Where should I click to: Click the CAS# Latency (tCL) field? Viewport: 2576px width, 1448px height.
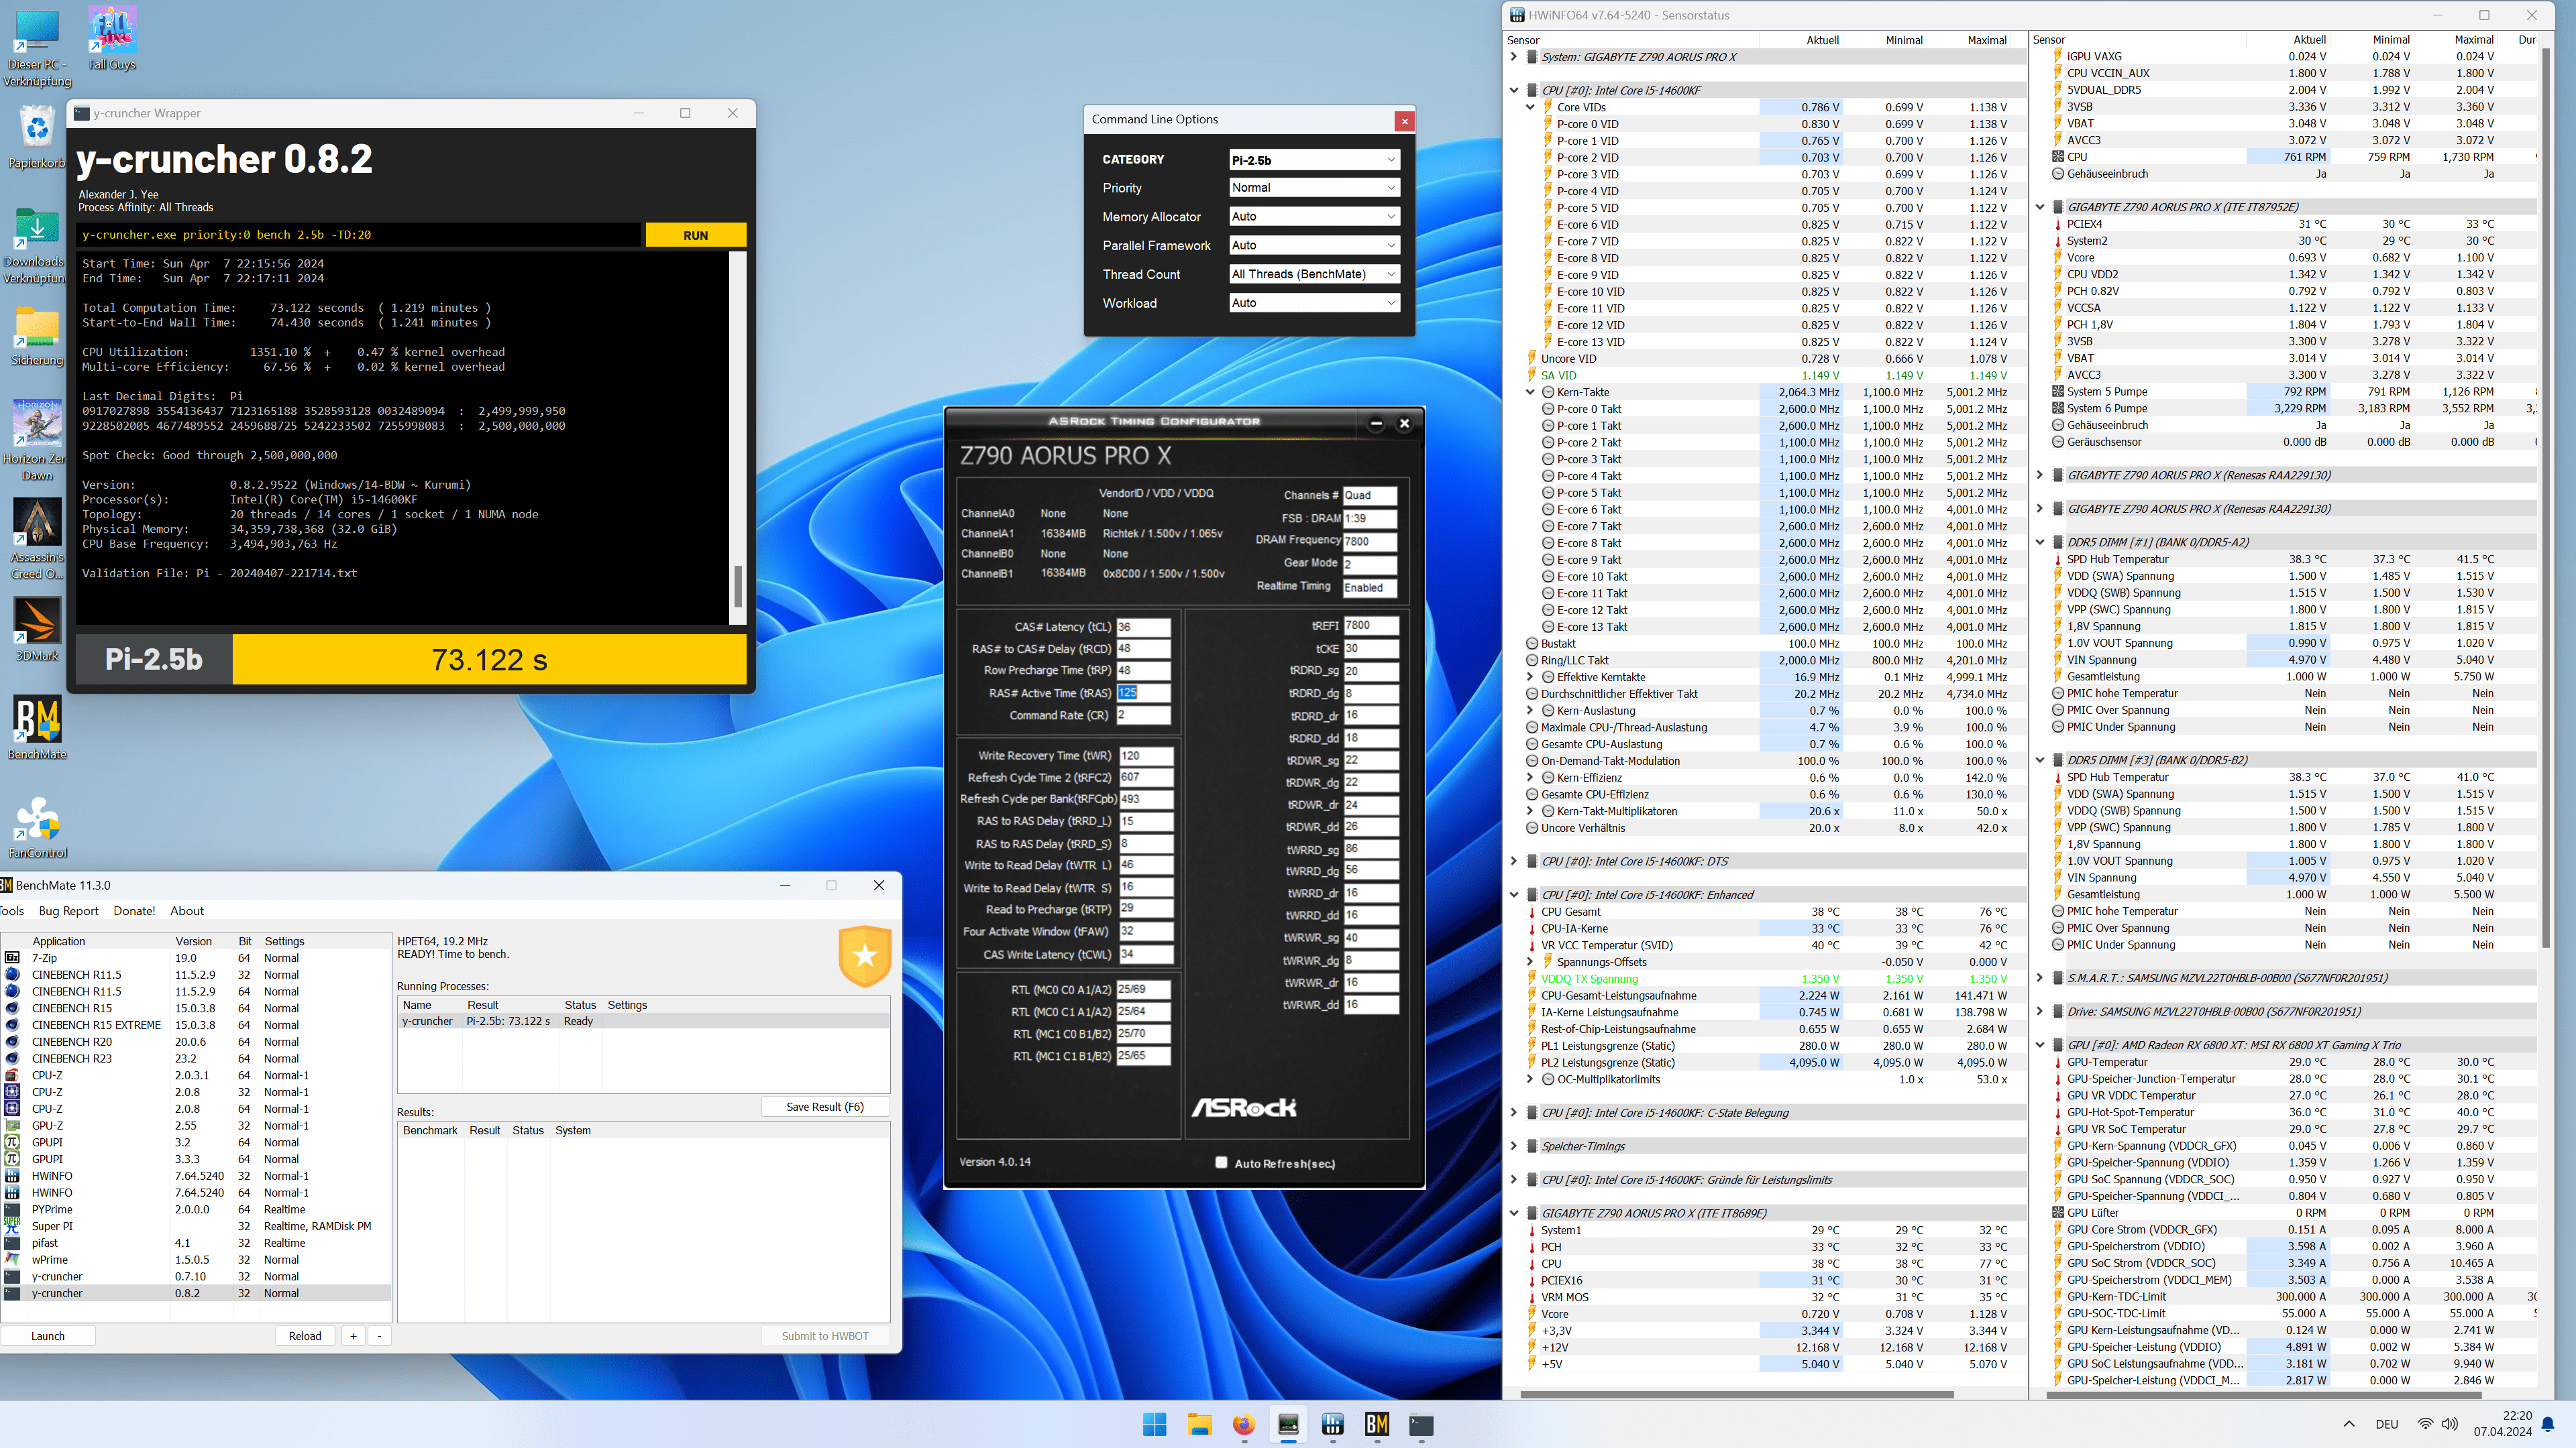click(1143, 627)
